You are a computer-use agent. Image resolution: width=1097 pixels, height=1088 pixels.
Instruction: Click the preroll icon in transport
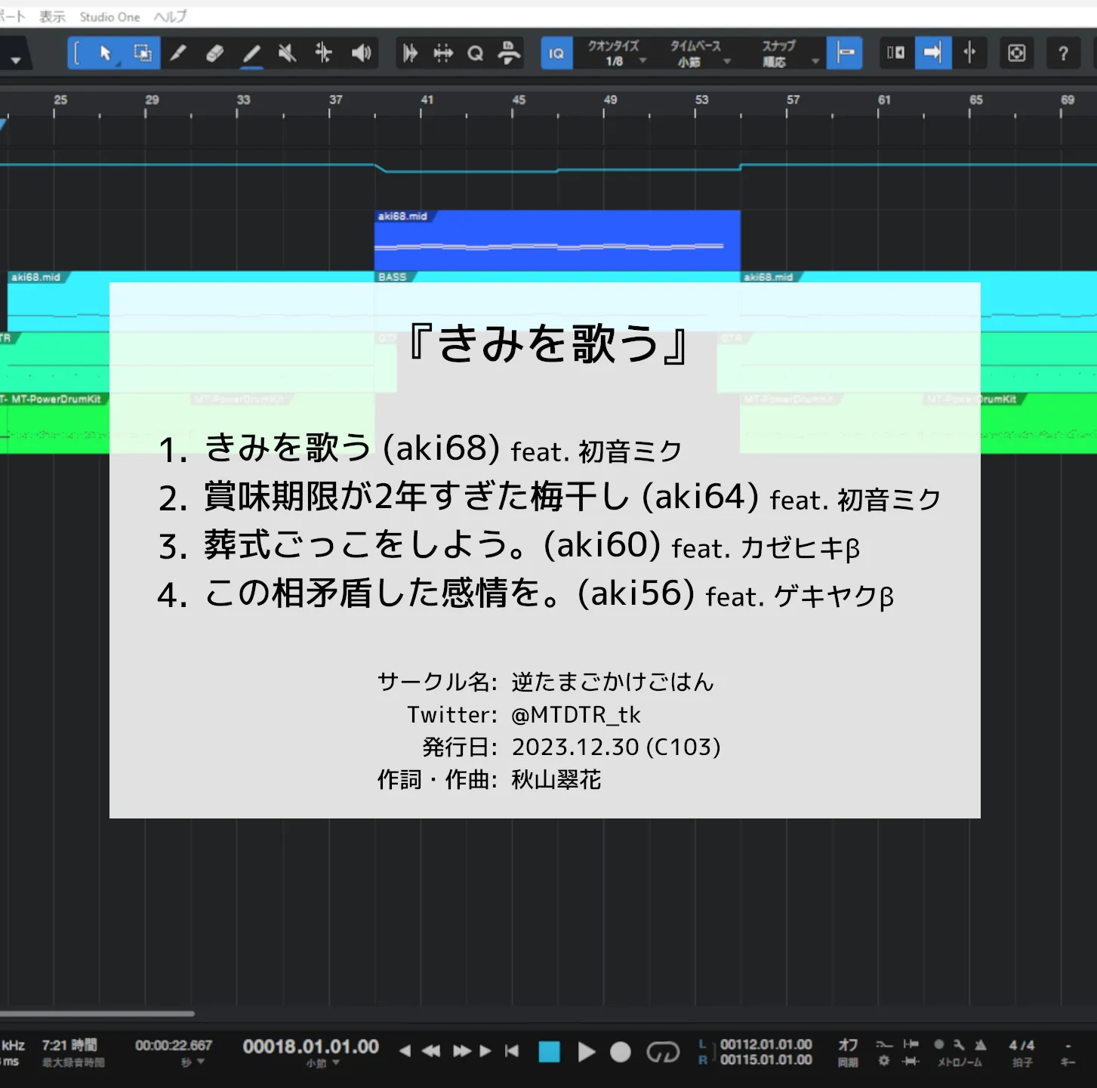point(911,1044)
